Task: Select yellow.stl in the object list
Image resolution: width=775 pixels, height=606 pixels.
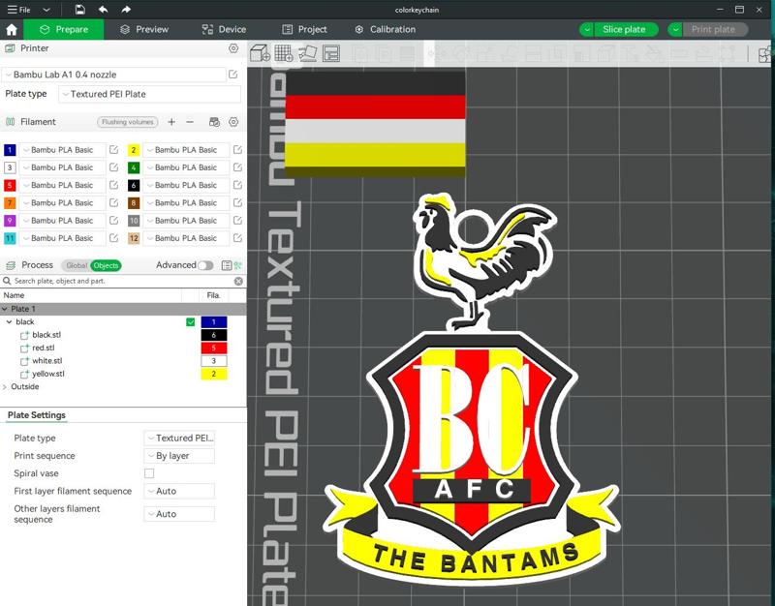Action: coord(47,374)
